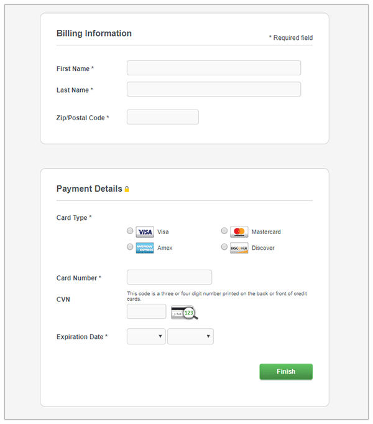Choose the Mastercard radio option

pos(224,231)
